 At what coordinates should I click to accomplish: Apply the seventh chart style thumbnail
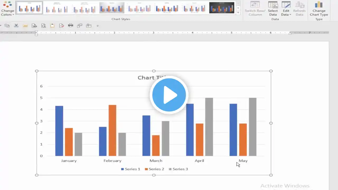click(x=194, y=8)
